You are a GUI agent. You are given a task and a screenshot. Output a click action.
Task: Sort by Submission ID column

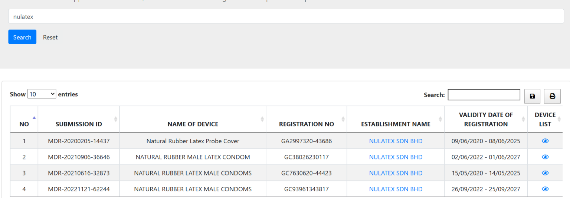(79, 124)
